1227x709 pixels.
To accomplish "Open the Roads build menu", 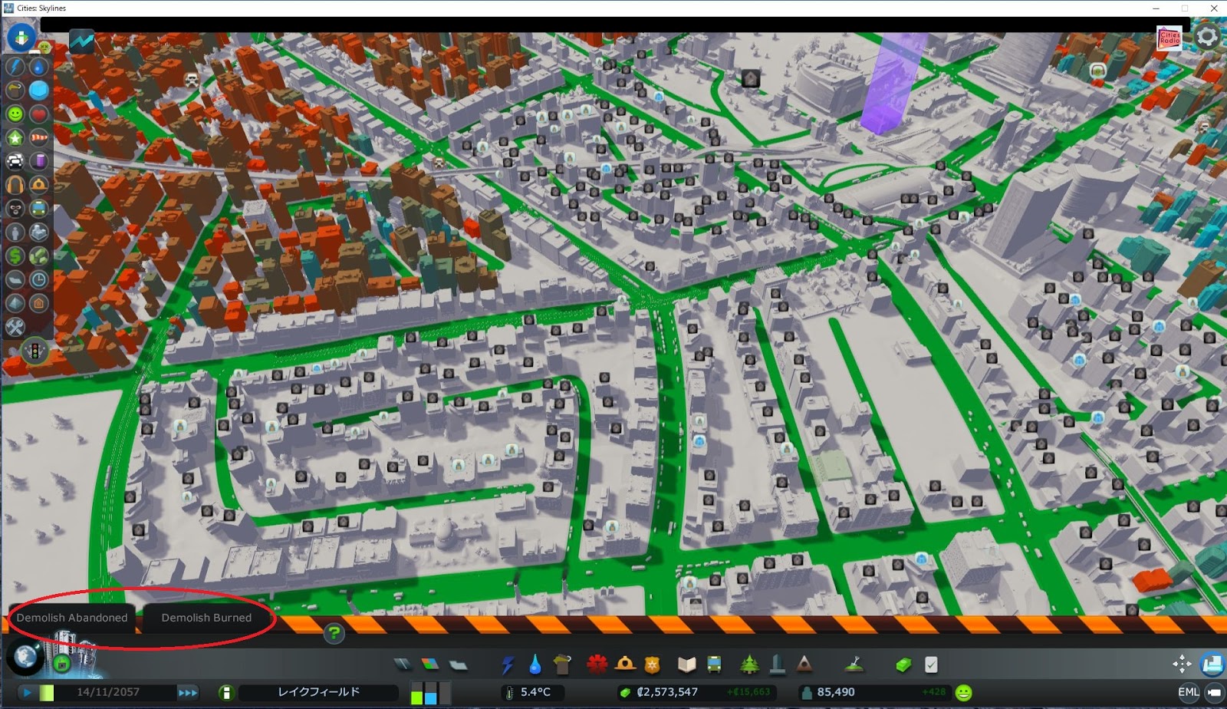I will (403, 664).
